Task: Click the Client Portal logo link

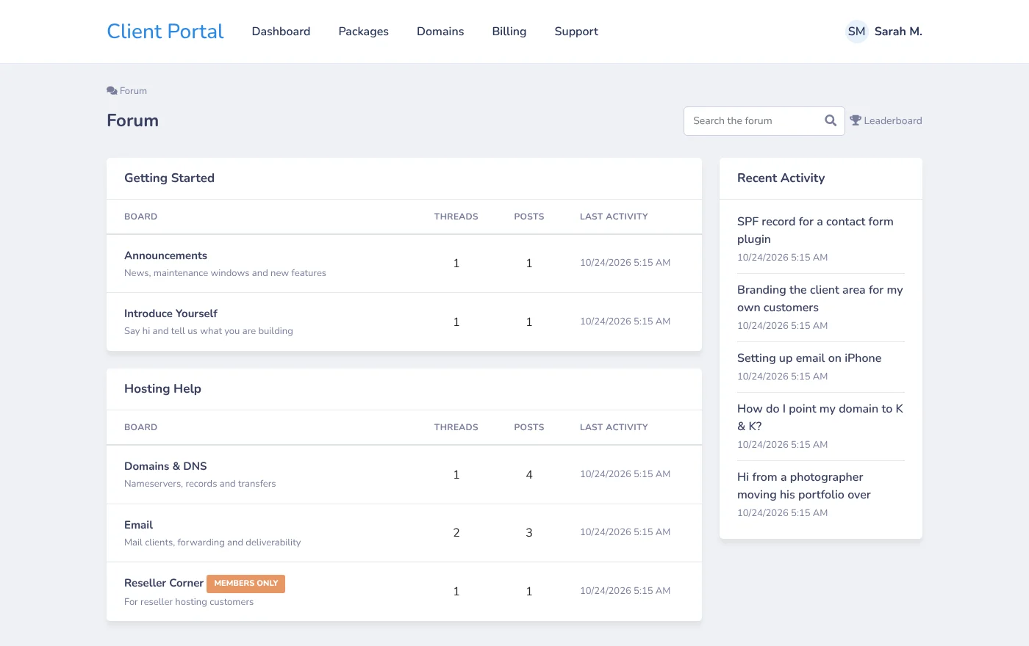Action: click(165, 32)
